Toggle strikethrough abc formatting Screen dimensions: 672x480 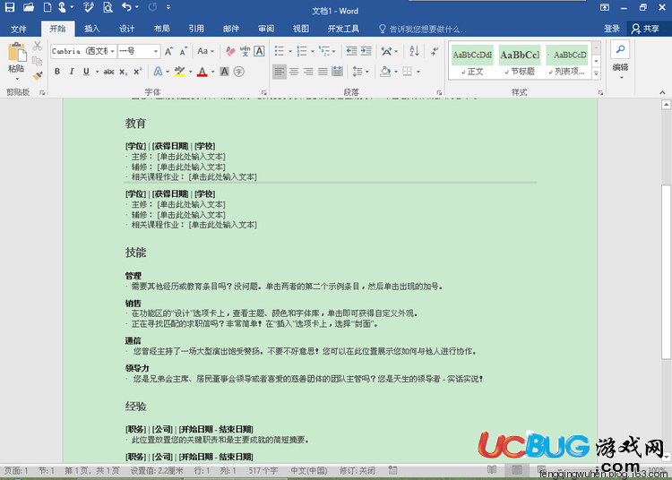pos(108,72)
